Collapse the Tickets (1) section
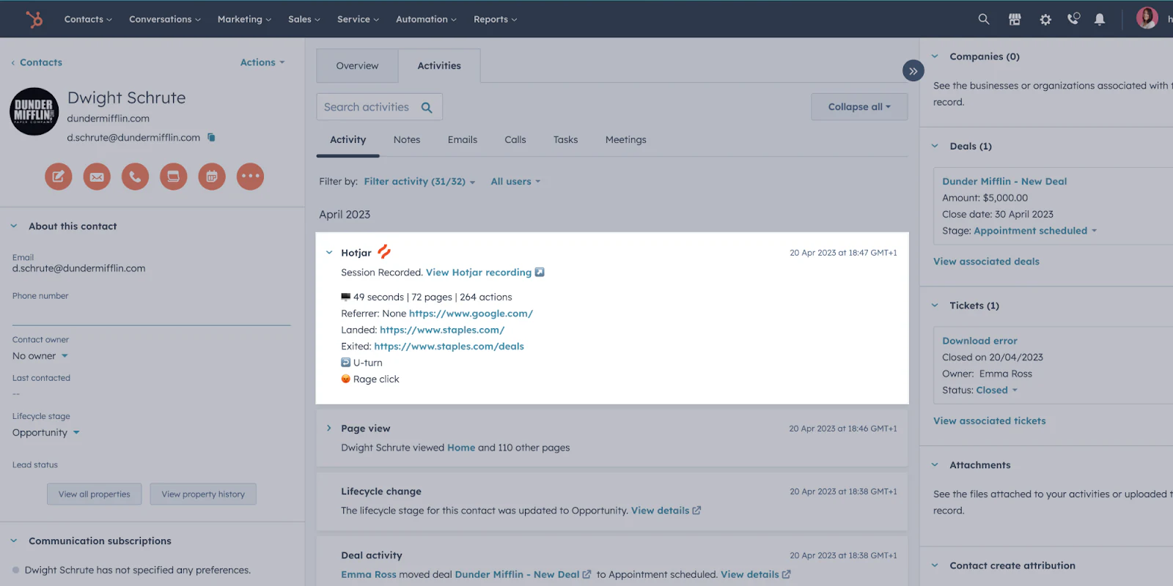The width and height of the screenshot is (1173, 586). [935, 305]
